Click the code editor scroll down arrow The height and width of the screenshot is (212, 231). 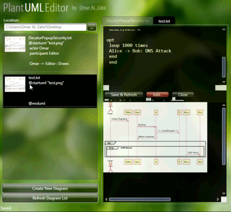tap(224, 82)
